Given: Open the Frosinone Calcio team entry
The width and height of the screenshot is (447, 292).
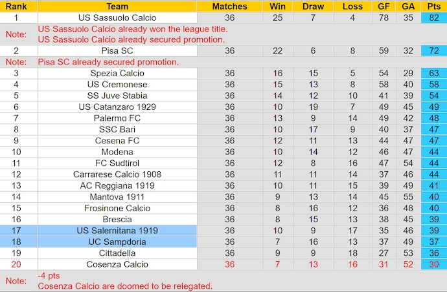Looking at the screenshot, I should [x=117, y=208].
